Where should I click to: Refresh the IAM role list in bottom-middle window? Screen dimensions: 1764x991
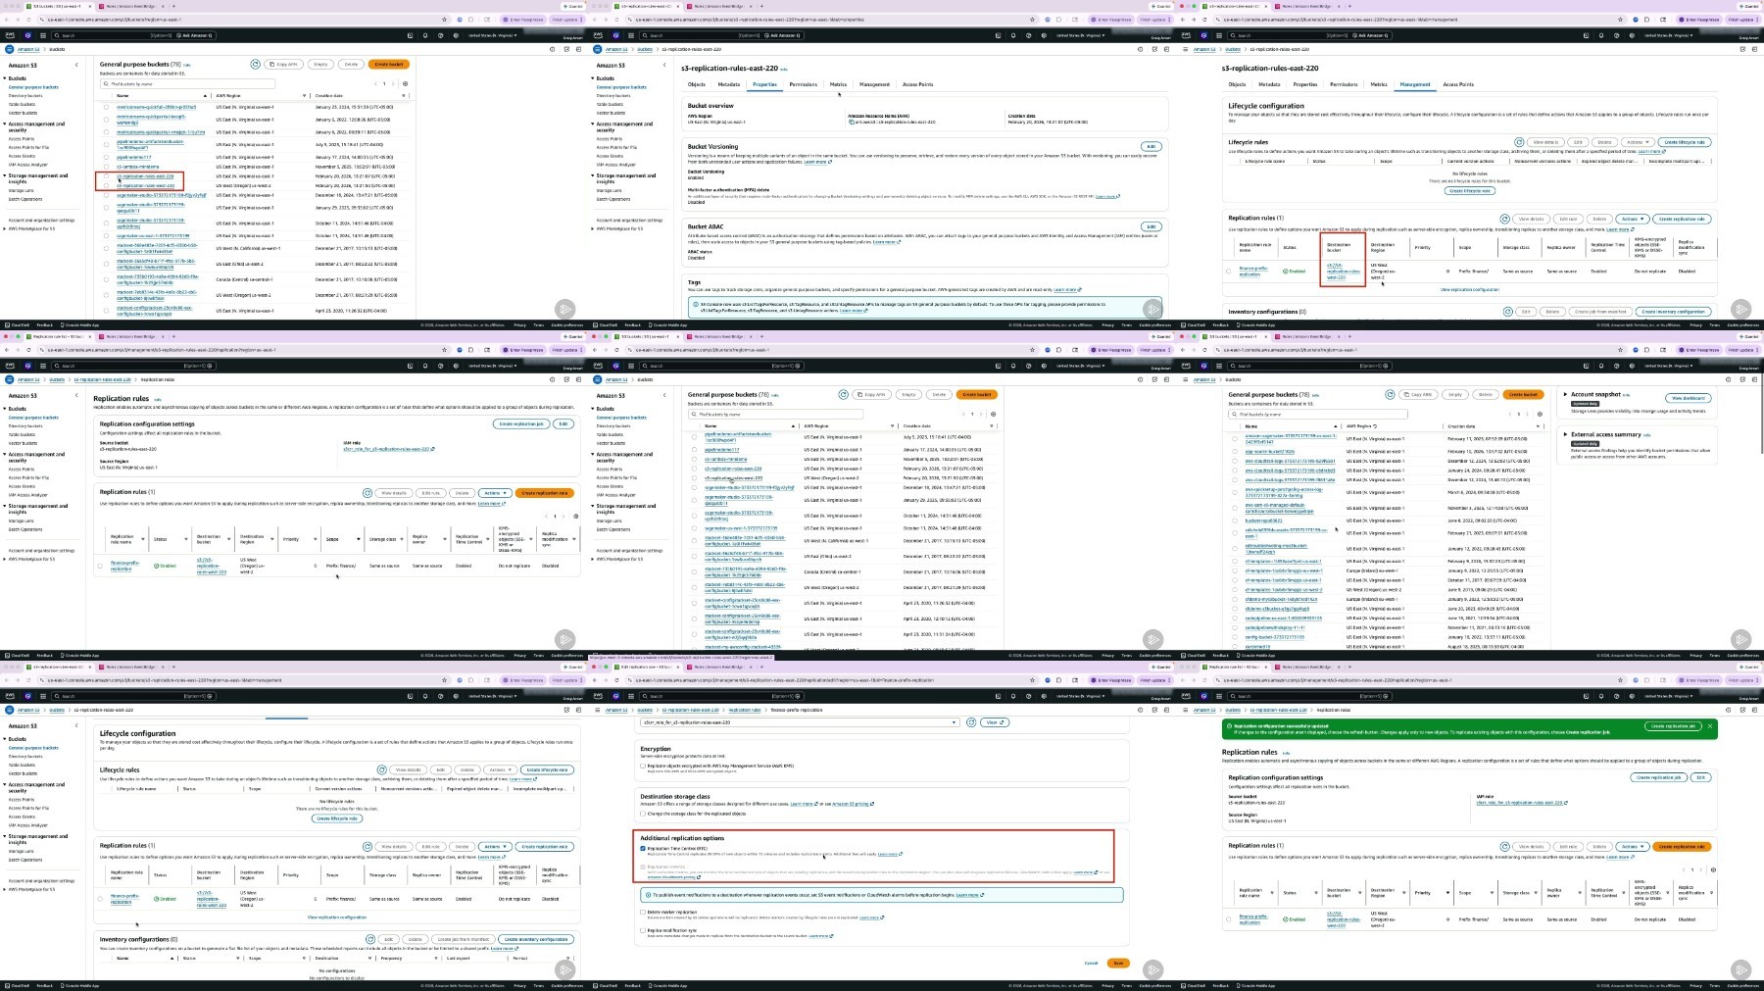point(971,722)
